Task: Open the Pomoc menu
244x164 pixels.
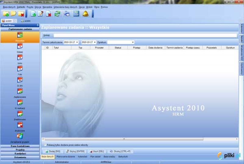Action: pyautogui.click(x=104, y=7)
